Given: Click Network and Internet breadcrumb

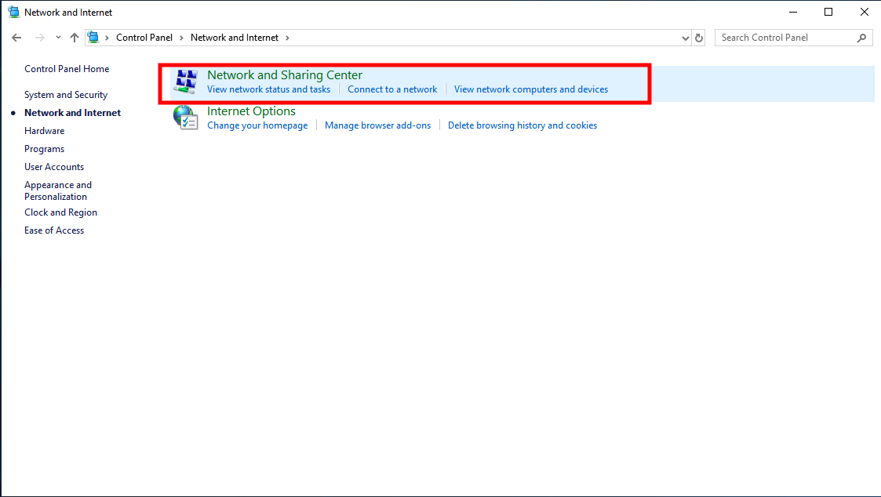Looking at the screenshot, I should pyautogui.click(x=235, y=38).
